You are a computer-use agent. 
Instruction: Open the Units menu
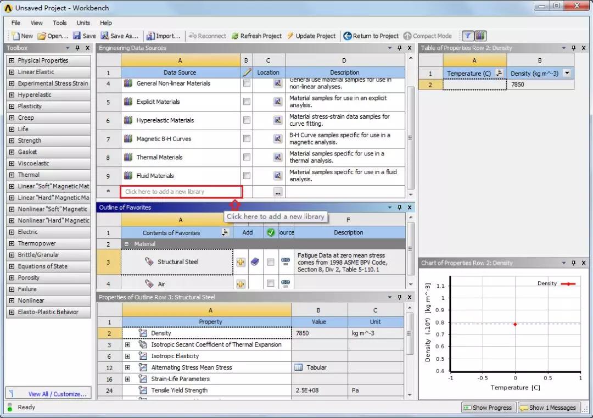(x=83, y=23)
